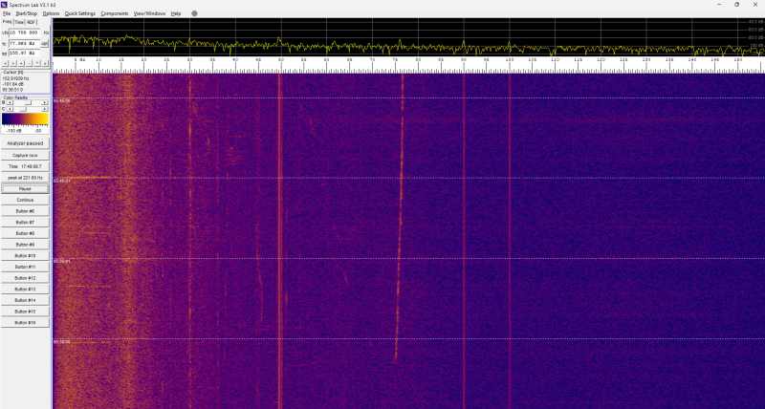The height and width of the screenshot is (409, 765).
Task: Open the Quick Settings menu
Action: (x=80, y=13)
